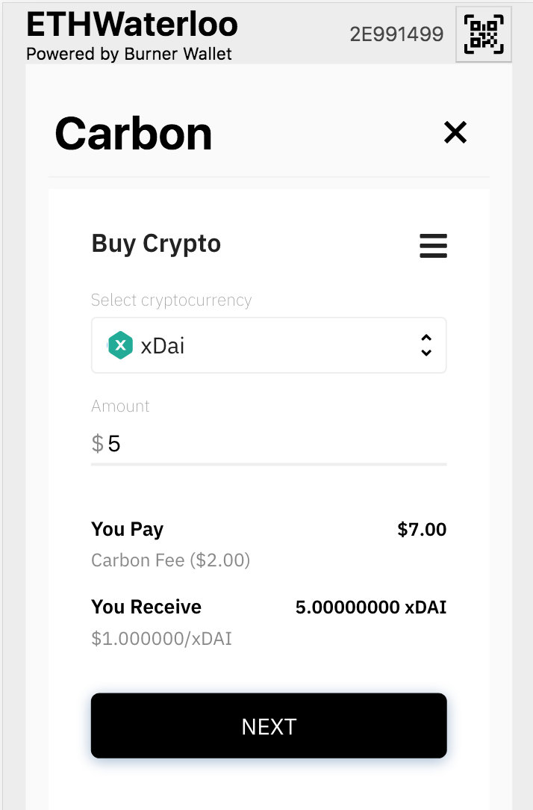Click the xDai token icon
533x810 pixels.
(120, 344)
